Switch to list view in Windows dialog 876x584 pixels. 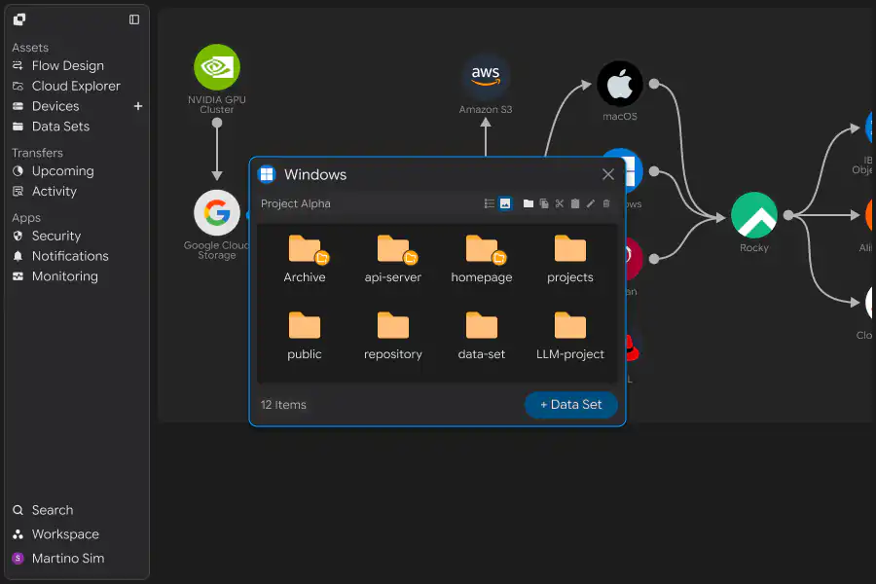click(489, 203)
